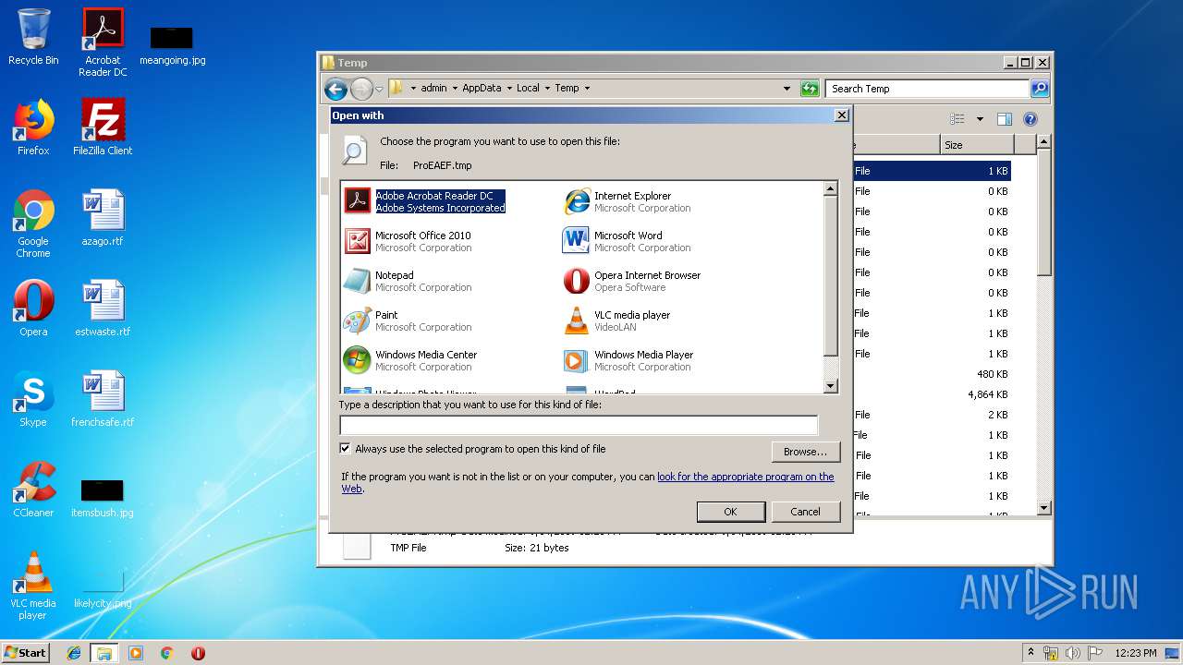This screenshot has width=1183, height=665.
Task: Select frenchsafe.rtf desktop file
Action: 103,400
